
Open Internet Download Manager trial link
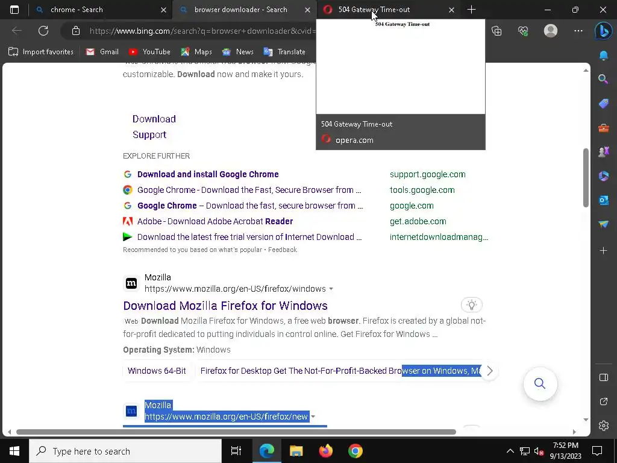tap(249, 237)
